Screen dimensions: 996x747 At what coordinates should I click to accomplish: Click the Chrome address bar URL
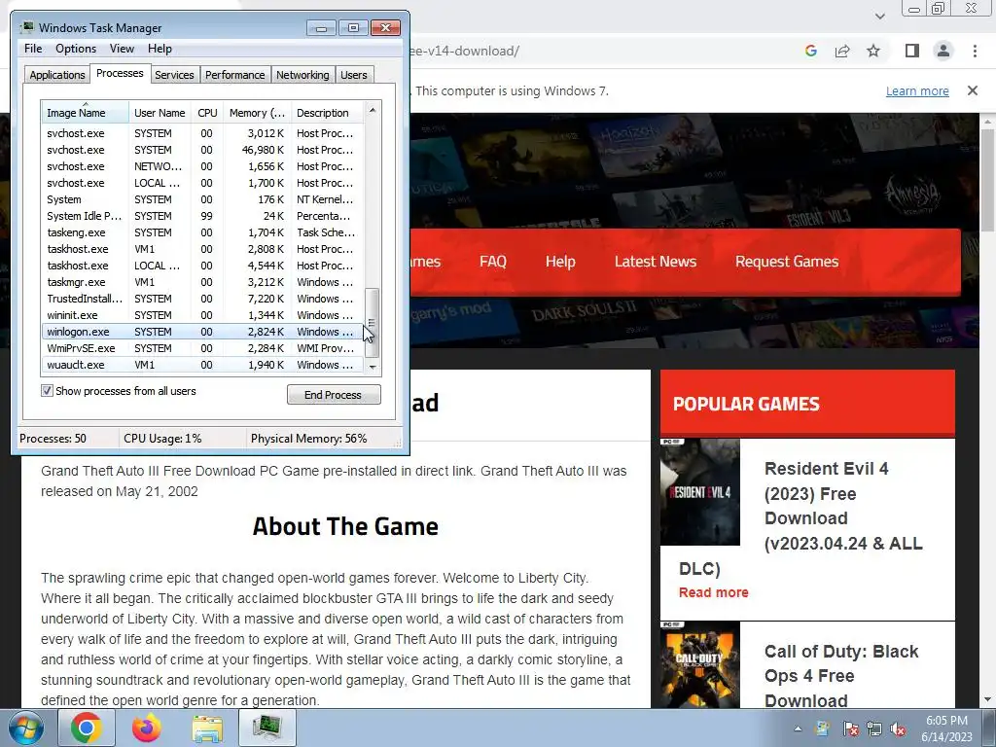click(x=465, y=51)
